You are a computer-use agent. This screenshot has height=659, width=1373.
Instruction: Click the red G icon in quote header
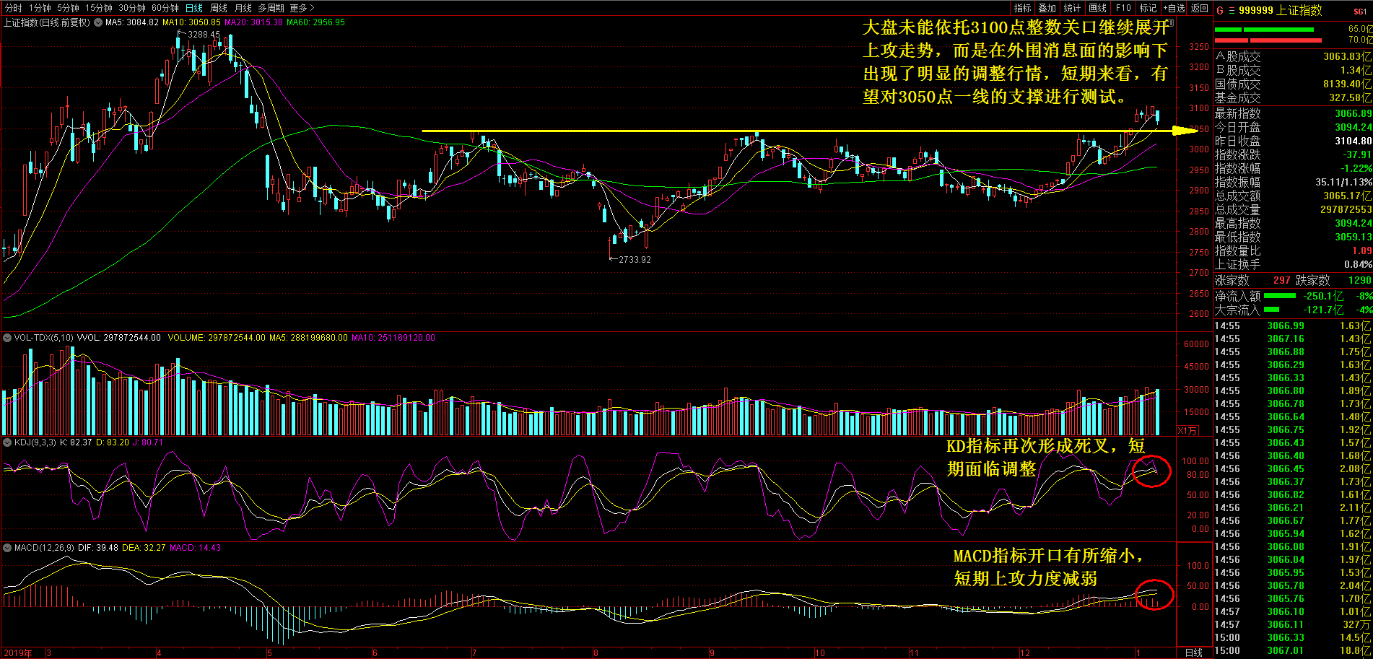click(x=1220, y=11)
